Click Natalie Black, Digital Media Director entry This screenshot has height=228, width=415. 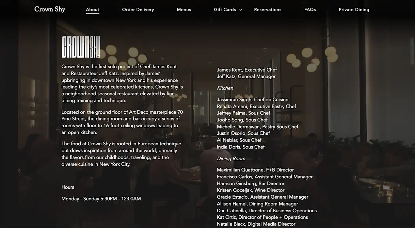256,224
